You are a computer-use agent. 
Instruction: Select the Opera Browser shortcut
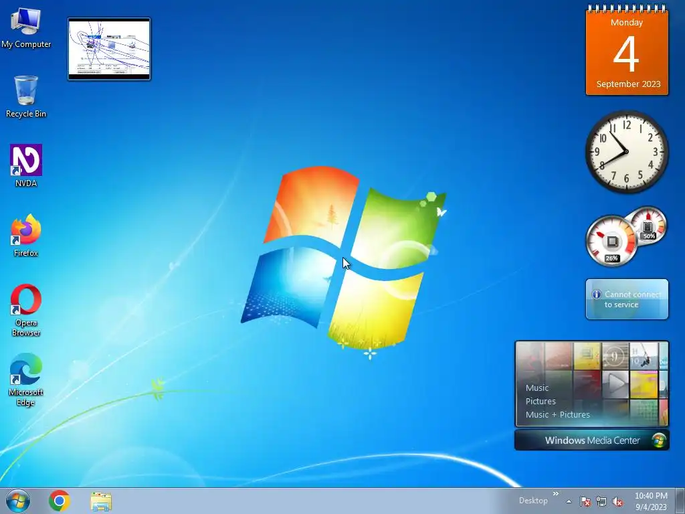pyautogui.click(x=26, y=310)
